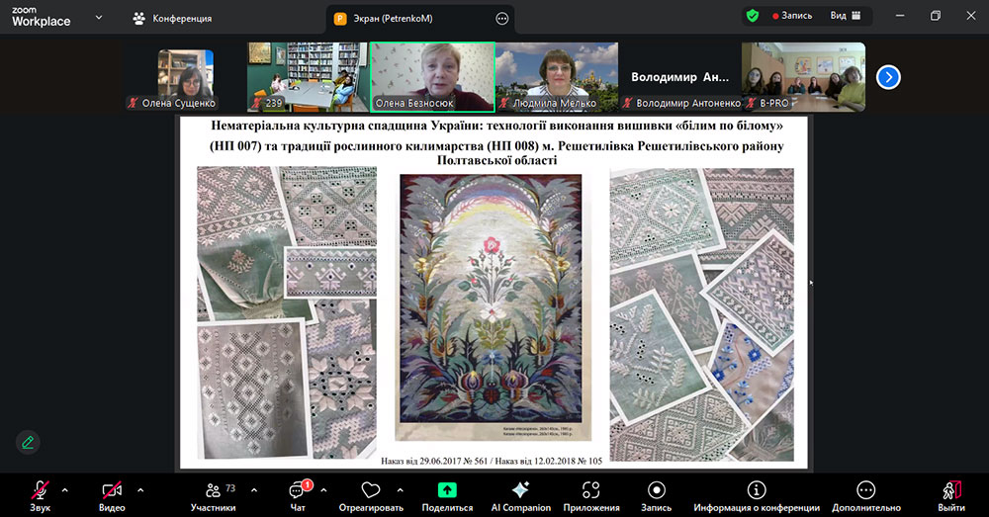The width and height of the screenshot is (989, 517).
Task: Open the Дополнительно more options menu
Action: coord(865,490)
